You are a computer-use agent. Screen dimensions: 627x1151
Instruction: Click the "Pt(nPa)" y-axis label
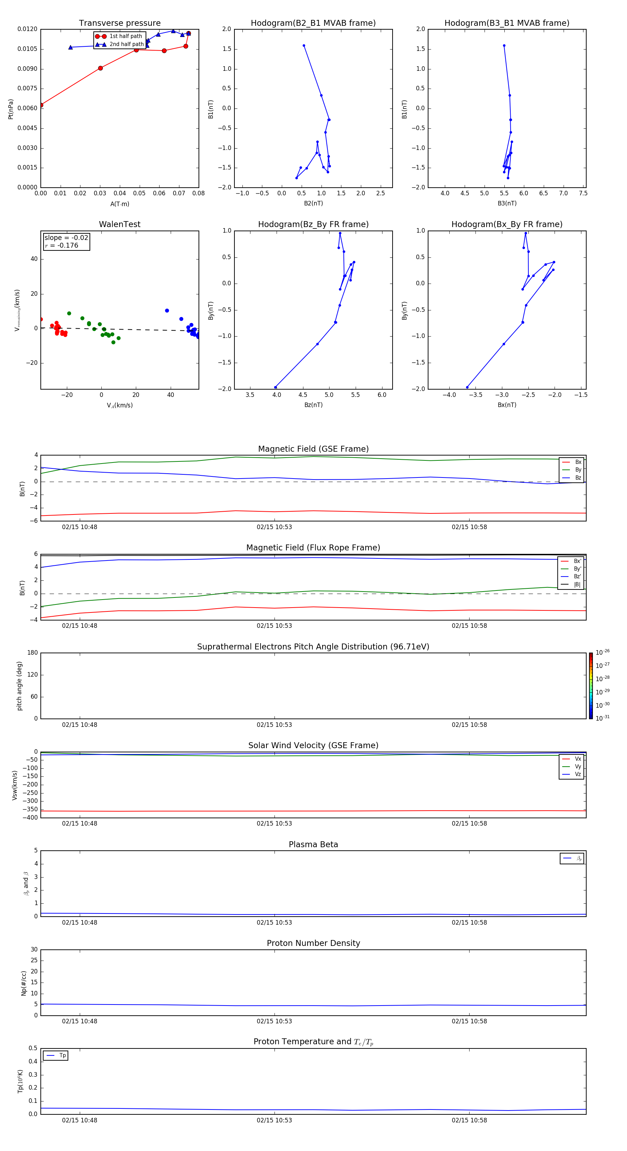click(x=11, y=108)
